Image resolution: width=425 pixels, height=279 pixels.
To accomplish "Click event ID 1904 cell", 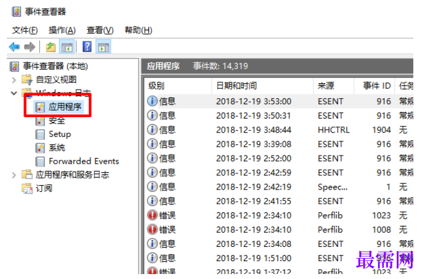I will 381,130.
